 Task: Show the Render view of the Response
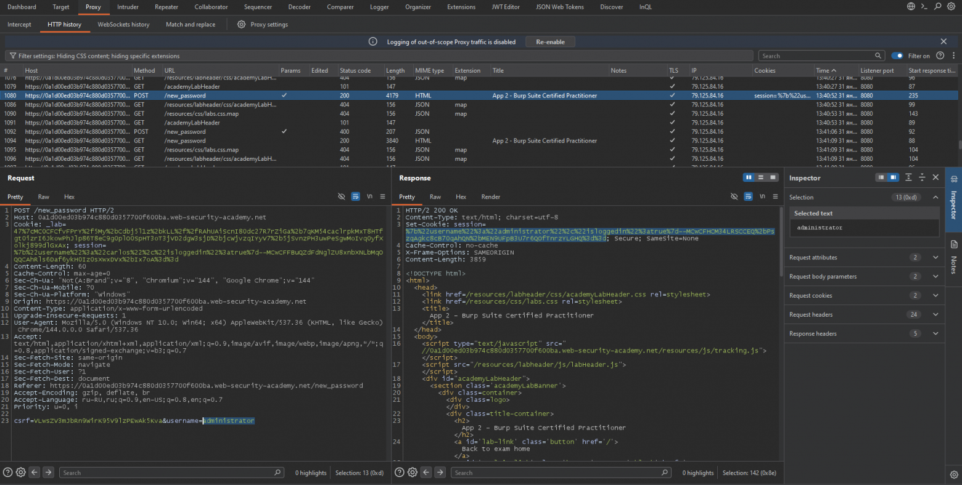[x=490, y=197]
